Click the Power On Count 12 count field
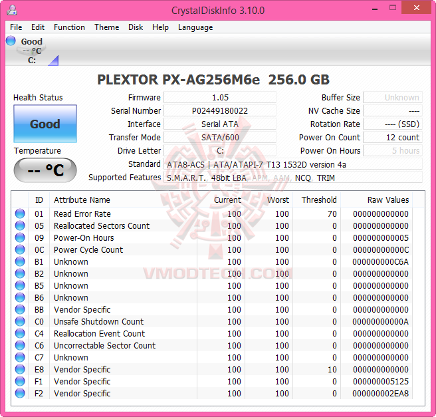The image size is (436, 417). coord(393,138)
